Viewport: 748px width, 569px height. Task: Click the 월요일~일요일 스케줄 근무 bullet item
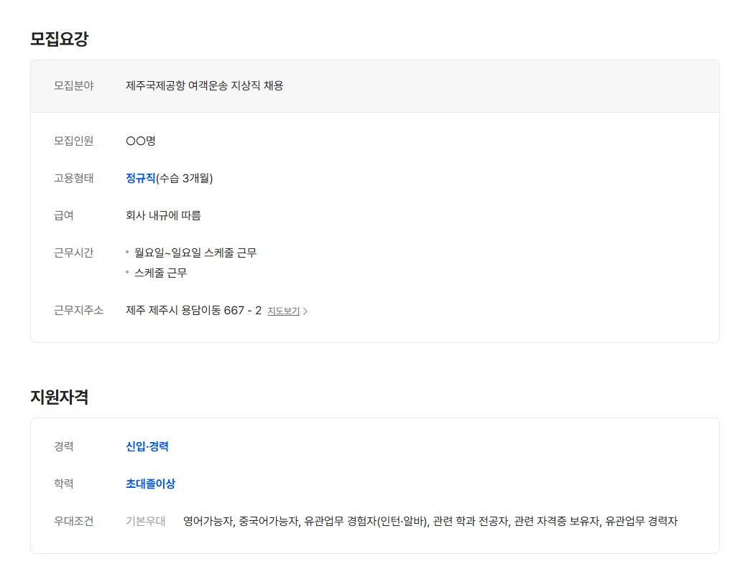pos(195,253)
